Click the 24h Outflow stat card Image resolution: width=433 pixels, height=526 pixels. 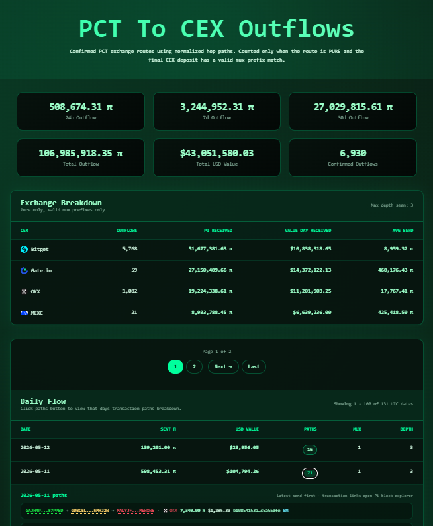click(81, 111)
